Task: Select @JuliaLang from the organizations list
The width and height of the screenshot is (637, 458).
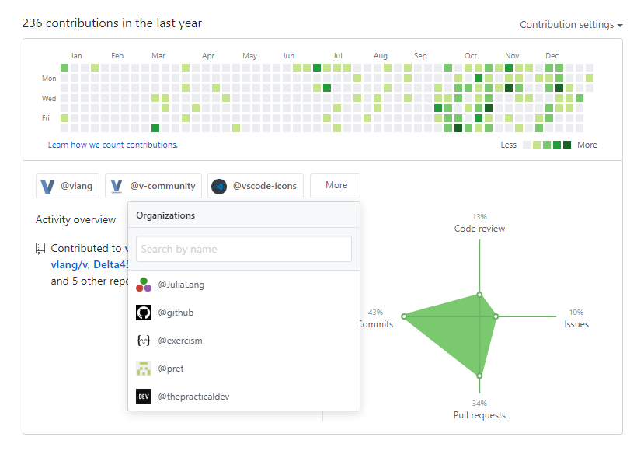Action: point(181,285)
